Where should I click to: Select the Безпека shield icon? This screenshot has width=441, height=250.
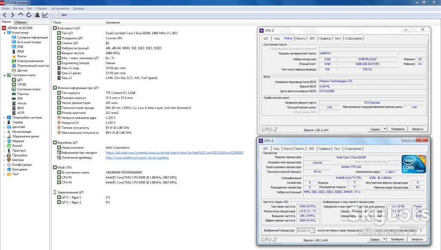[9, 160]
